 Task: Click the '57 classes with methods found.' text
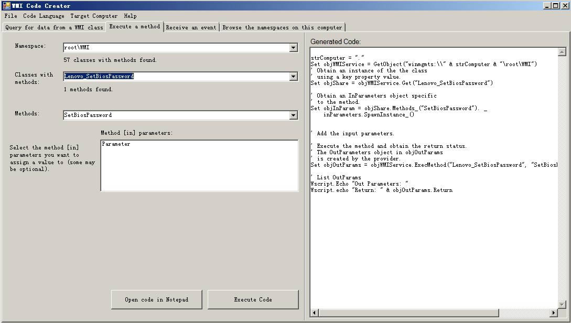(110, 60)
